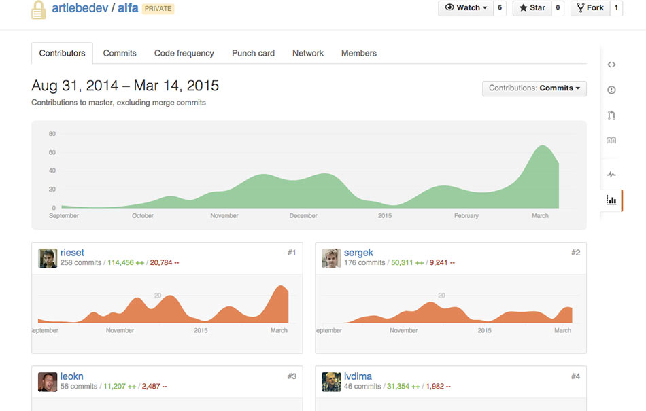Switch to the Code frequency tab
The image size is (646, 411).
click(184, 53)
